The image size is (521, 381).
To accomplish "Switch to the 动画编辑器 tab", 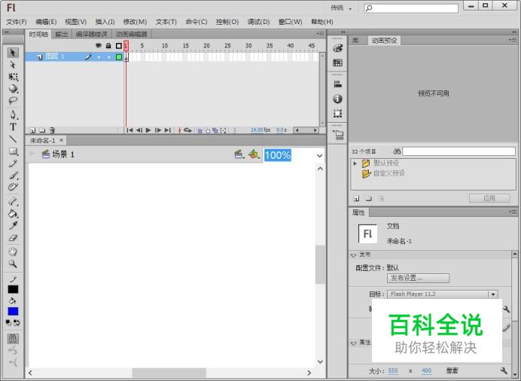I will 132,34.
